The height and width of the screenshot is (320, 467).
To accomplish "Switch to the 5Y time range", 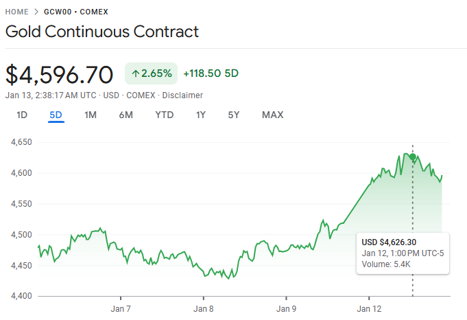I will [x=234, y=115].
